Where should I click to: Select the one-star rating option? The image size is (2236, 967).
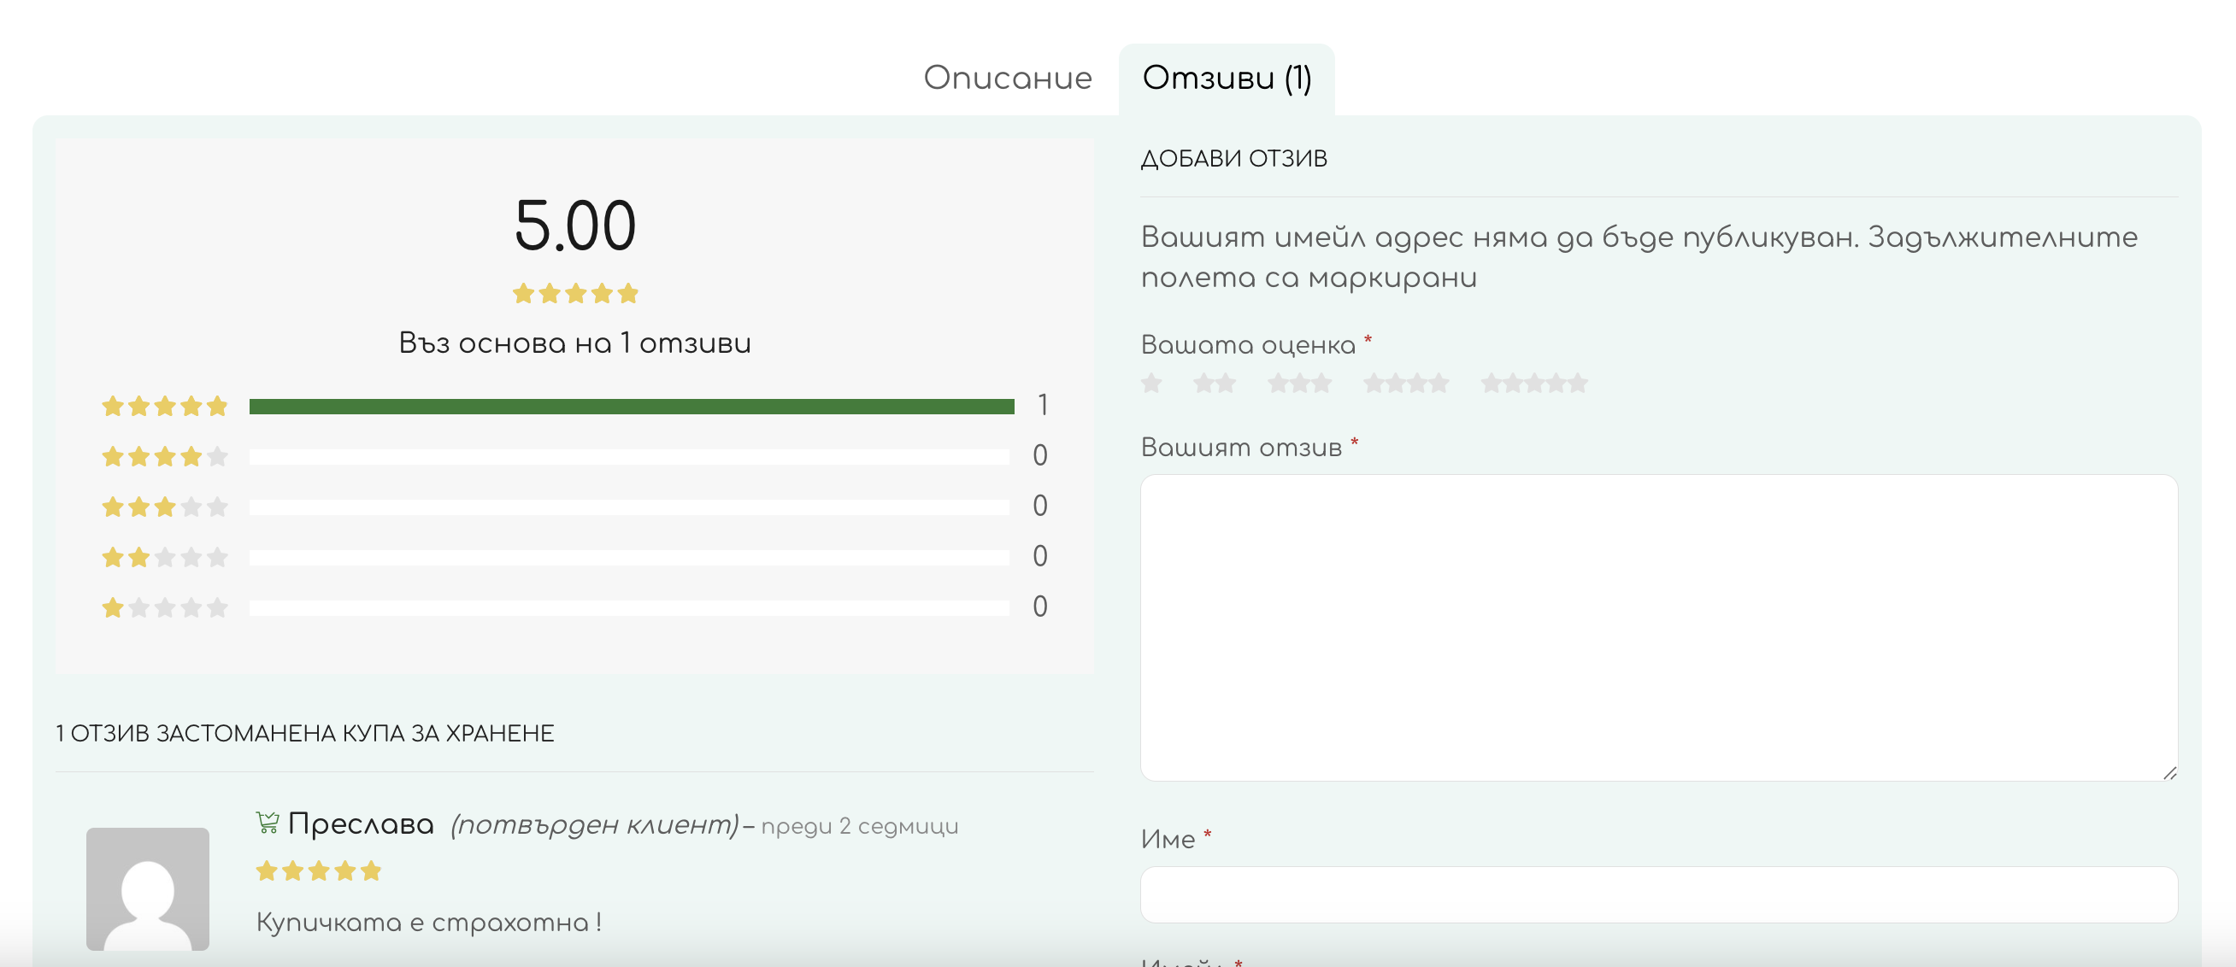point(1151,383)
